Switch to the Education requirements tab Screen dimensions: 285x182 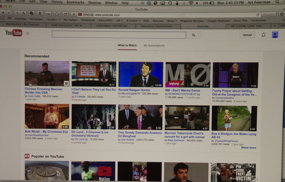pyautogui.click(x=157, y=26)
